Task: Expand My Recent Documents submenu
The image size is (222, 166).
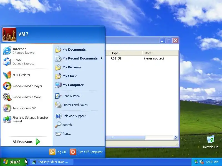Action: pyautogui.click(x=79, y=58)
